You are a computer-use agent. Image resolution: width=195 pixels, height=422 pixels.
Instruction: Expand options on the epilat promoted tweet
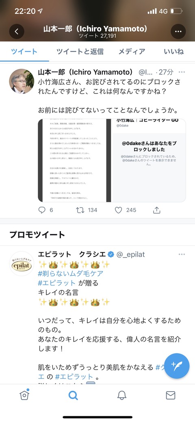point(182,254)
